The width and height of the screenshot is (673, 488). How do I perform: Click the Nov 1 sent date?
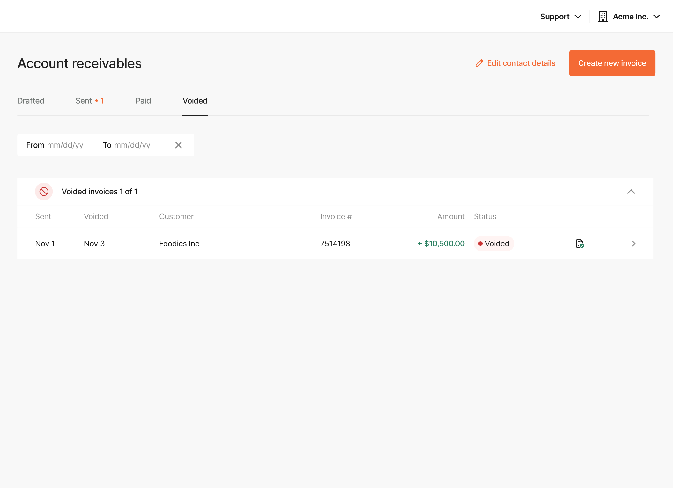(45, 244)
